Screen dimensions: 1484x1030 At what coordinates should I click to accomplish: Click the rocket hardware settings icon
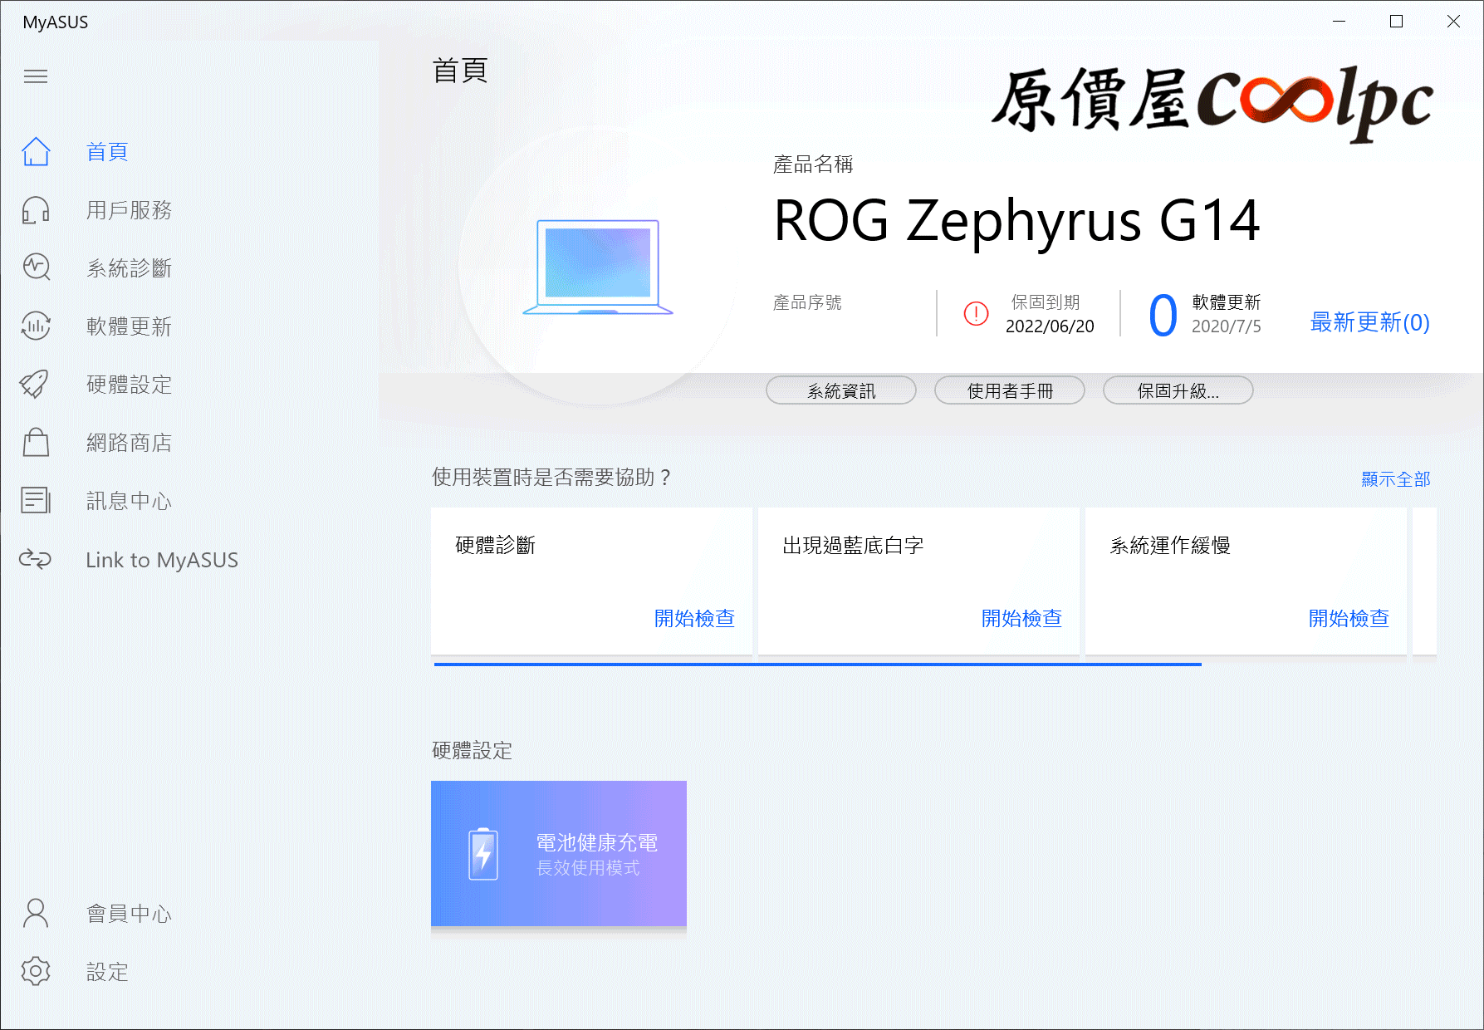[36, 384]
